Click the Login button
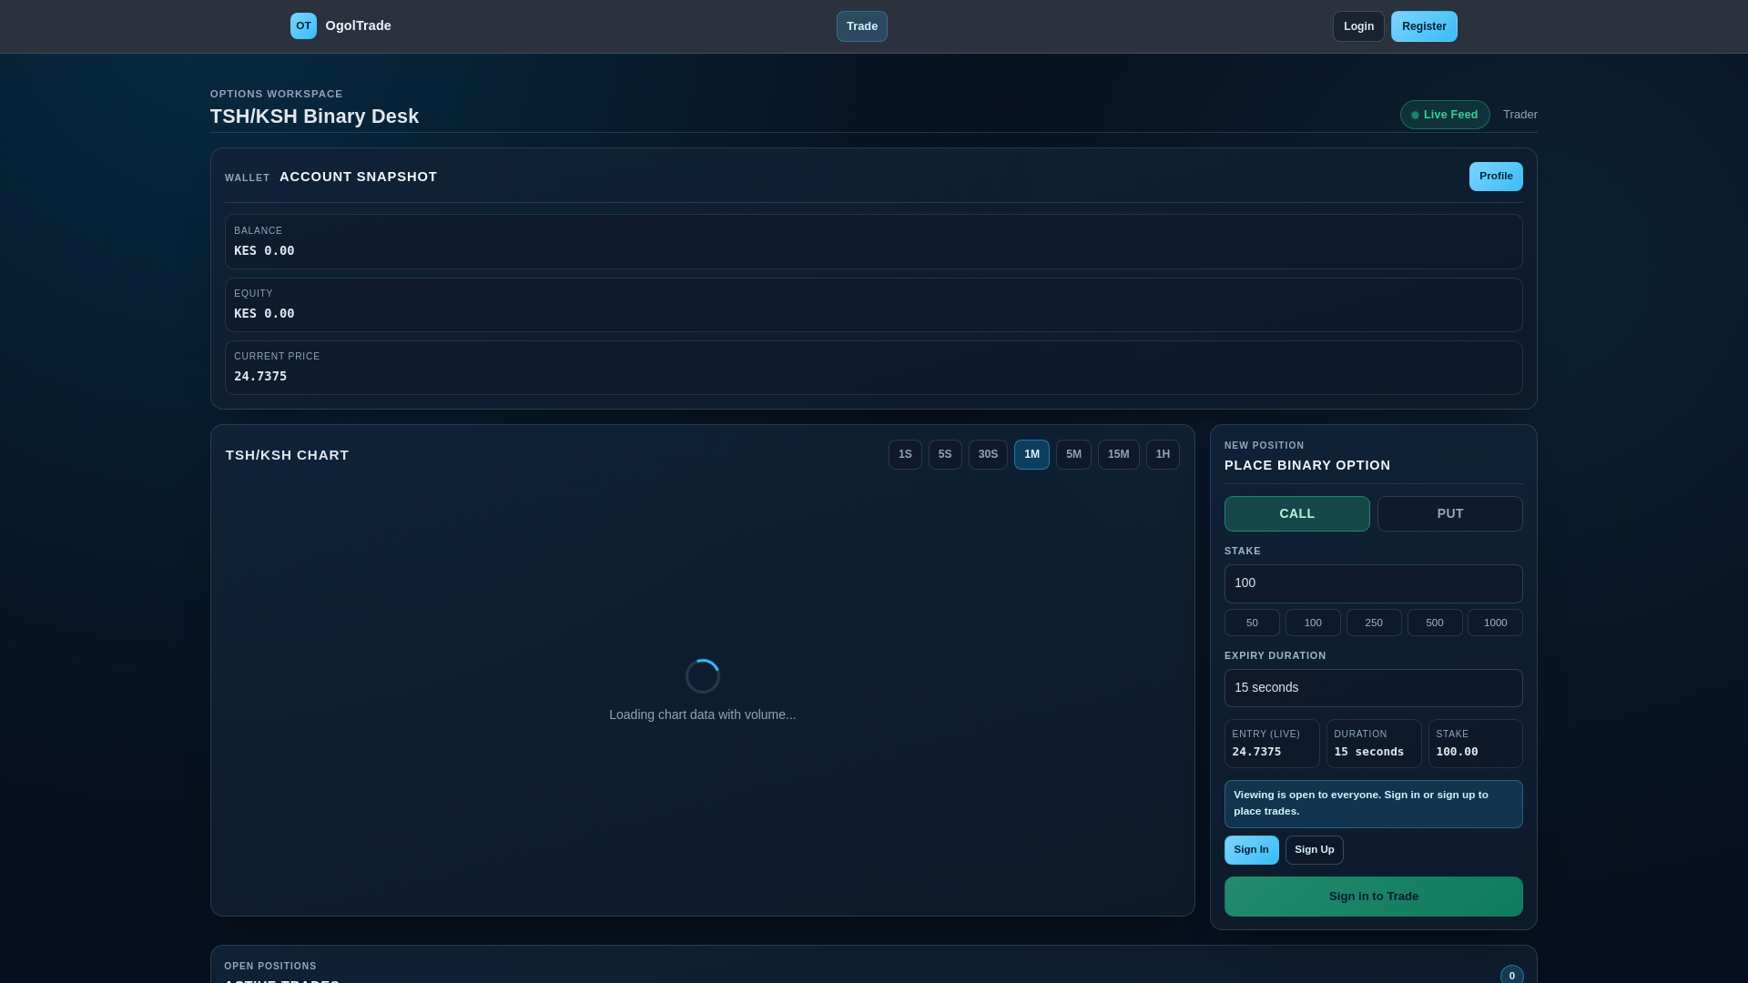 click(1358, 26)
